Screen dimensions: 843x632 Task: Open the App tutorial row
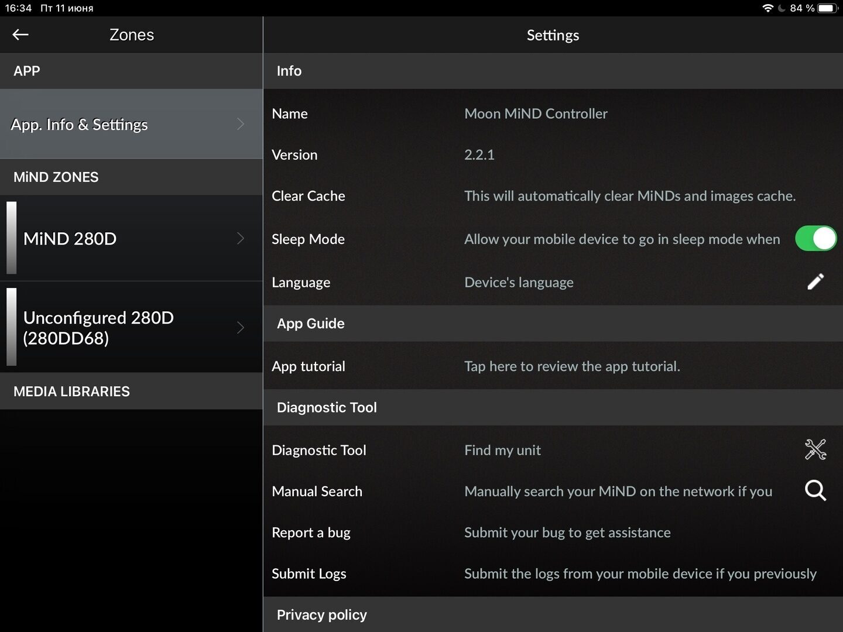click(553, 366)
